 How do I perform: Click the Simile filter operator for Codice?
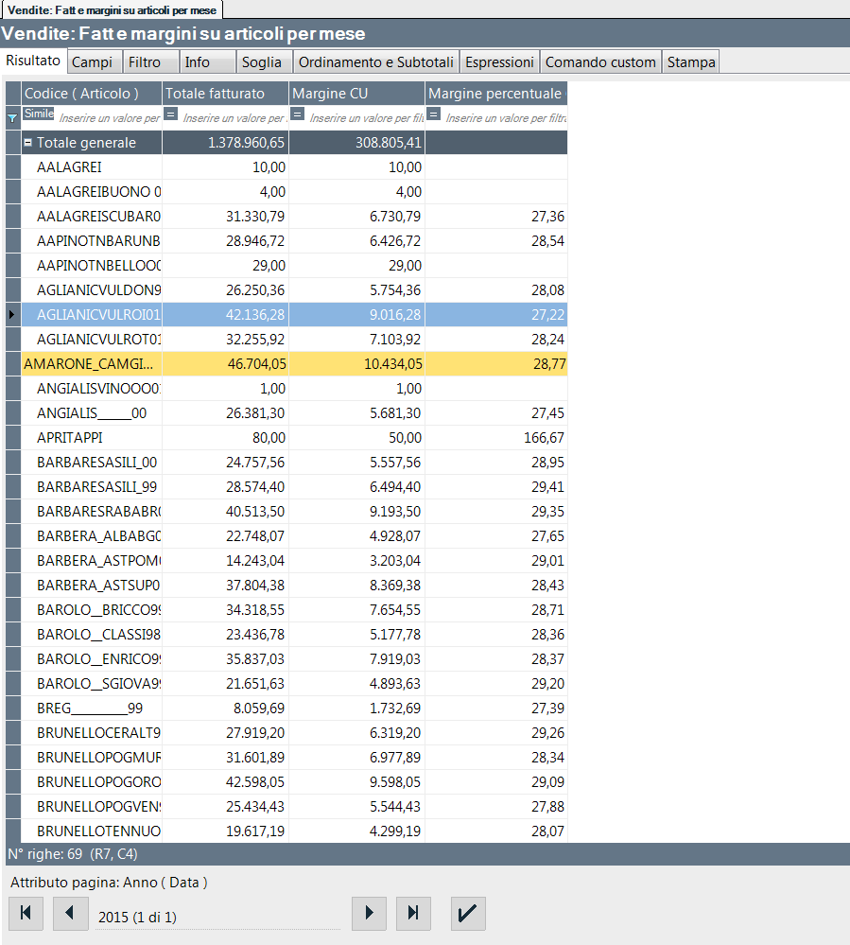tap(39, 114)
